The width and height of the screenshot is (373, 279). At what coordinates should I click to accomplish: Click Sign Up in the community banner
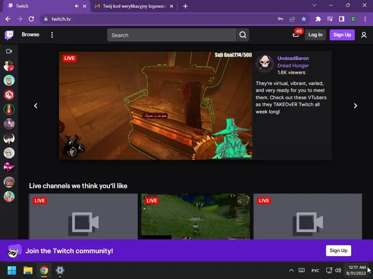point(338,251)
